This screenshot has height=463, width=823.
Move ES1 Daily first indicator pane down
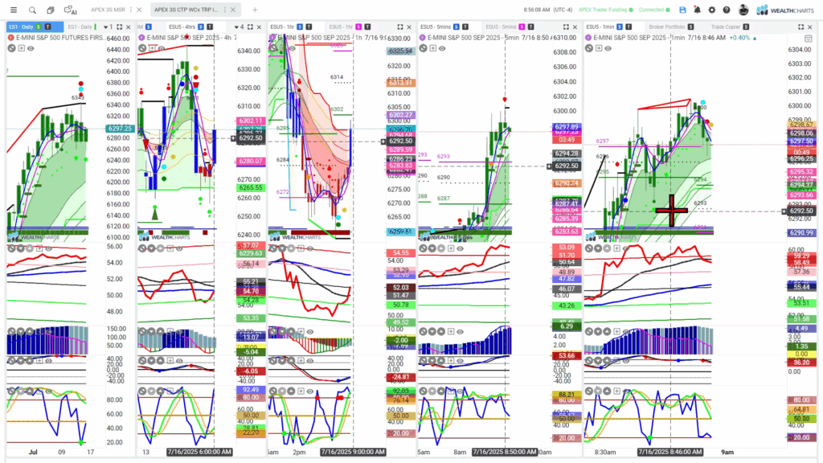[20, 248]
